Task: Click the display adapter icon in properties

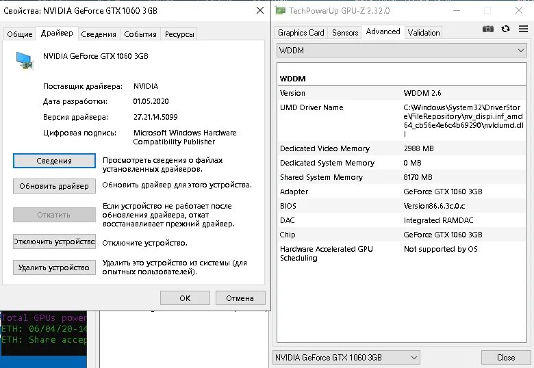Action: coord(25,61)
